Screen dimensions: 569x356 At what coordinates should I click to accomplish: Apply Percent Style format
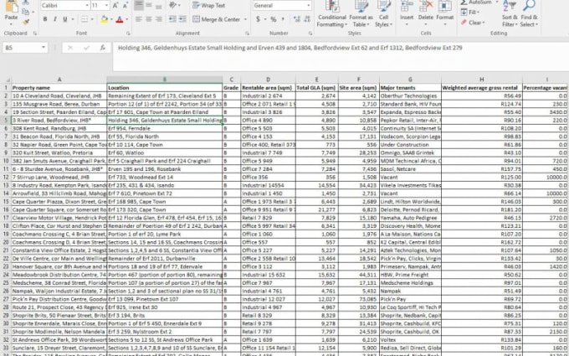tap(274, 19)
